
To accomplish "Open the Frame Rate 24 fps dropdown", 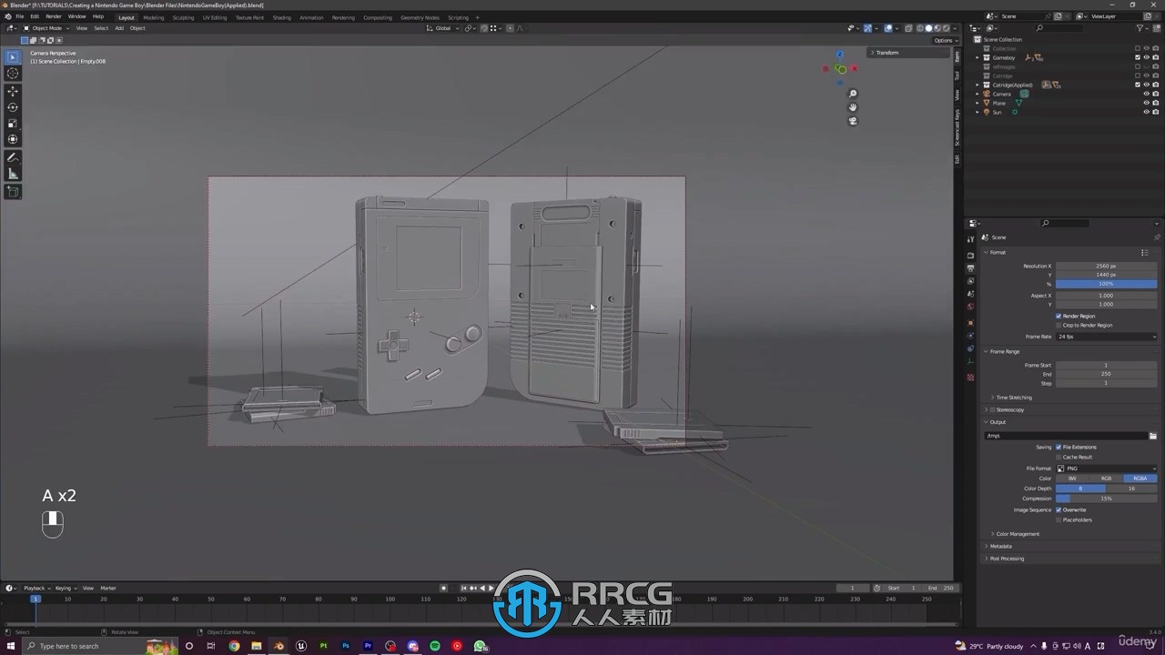I will (1106, 337).
